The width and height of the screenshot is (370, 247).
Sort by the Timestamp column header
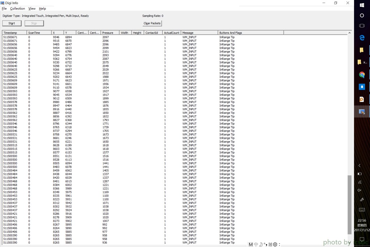[14, 33]
